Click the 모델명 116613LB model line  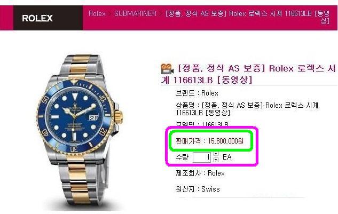(202, 124)
